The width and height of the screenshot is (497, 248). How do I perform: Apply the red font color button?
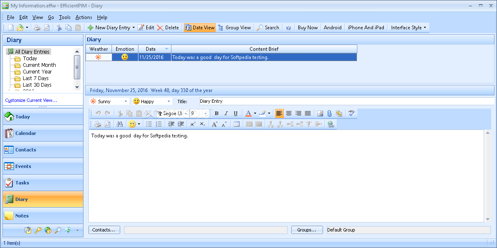[248, 113]
